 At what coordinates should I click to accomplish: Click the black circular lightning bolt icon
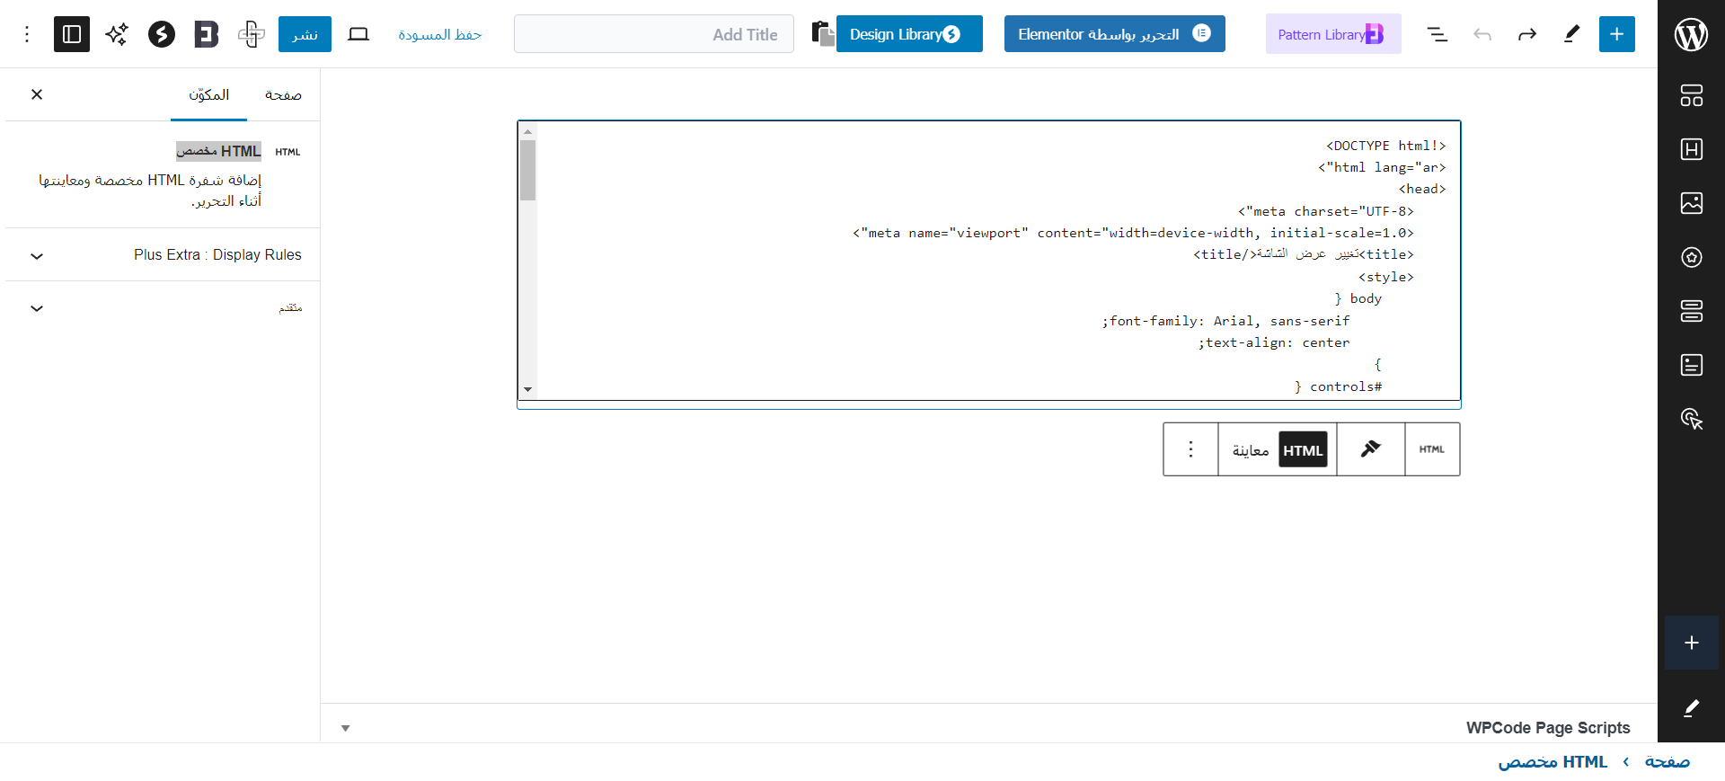pyautogui.click(x=162, y=34)
